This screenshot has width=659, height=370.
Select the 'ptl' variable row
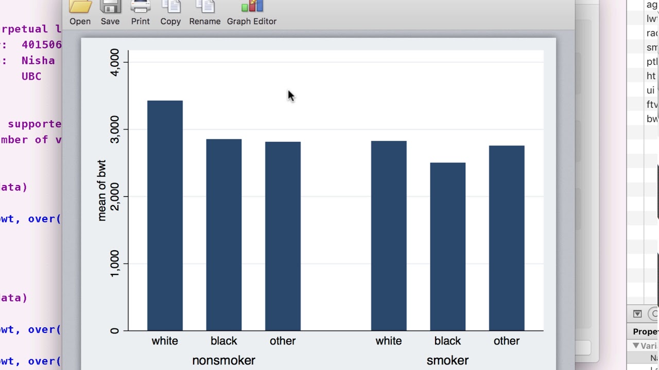(651, 62)
